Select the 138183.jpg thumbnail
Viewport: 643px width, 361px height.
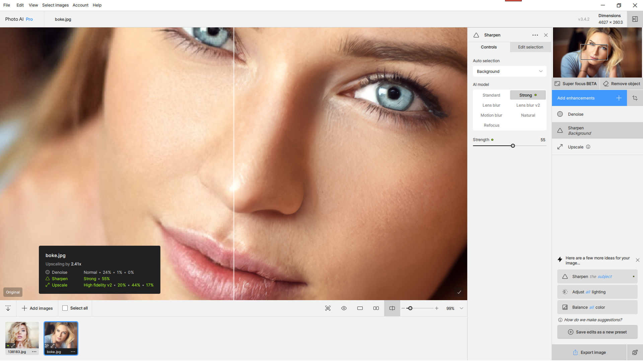pos(22,338)
